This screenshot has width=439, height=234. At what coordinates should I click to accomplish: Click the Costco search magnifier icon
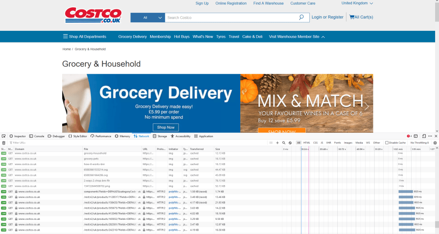302,18
